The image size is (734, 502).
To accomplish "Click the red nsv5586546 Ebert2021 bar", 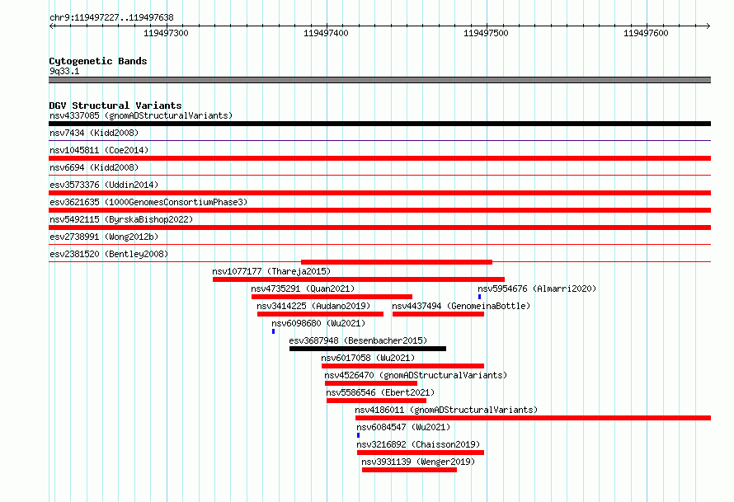I will pyautogui.click(x=376, y=401).
